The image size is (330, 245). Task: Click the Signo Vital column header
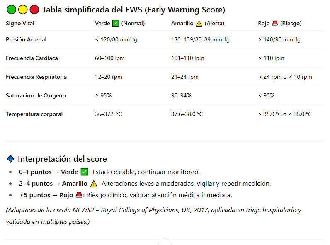tap(20, 24)
